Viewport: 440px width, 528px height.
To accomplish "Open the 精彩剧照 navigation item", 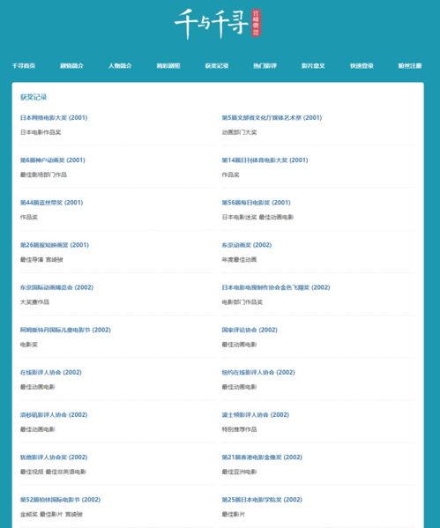I will [x=168, y=65].
